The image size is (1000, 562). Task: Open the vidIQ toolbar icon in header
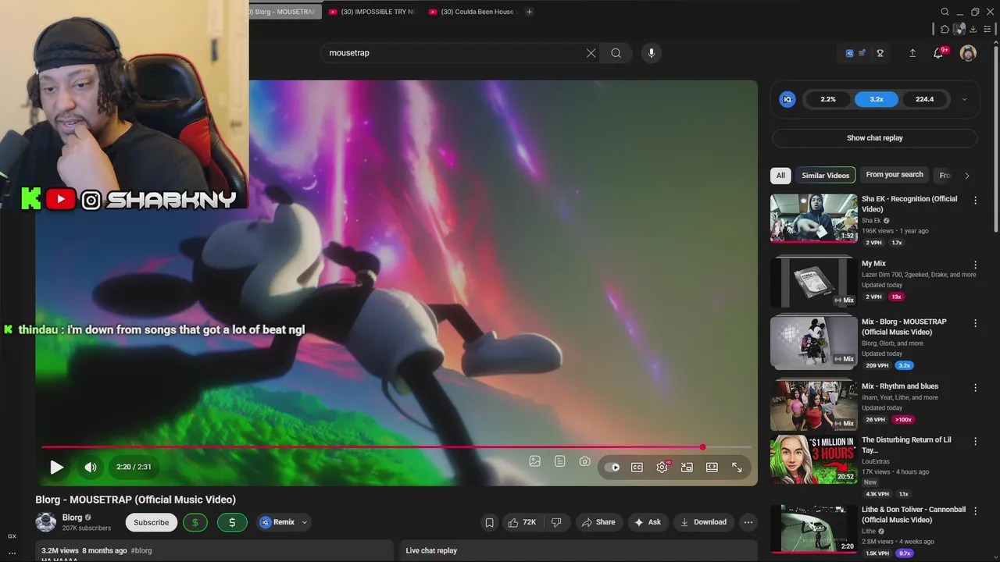[x=850, y=53]
